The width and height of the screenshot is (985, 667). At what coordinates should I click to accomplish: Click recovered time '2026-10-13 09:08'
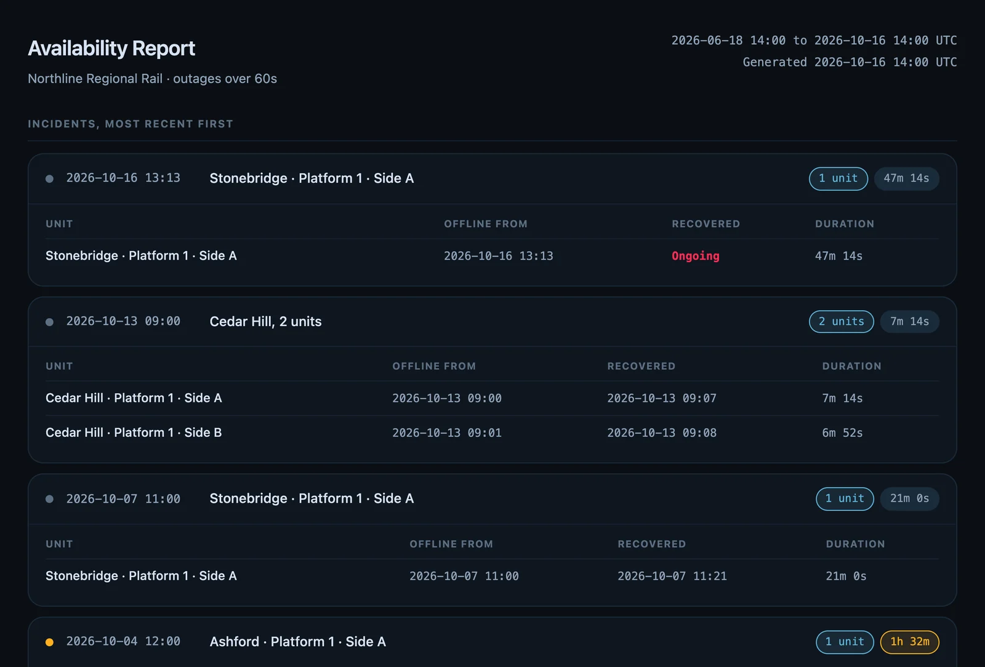(662, 433)
